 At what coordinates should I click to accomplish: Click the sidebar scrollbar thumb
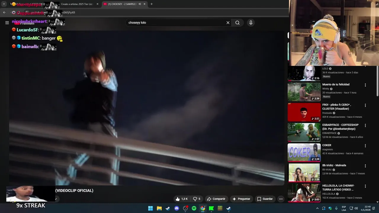(x=377, y=81)
